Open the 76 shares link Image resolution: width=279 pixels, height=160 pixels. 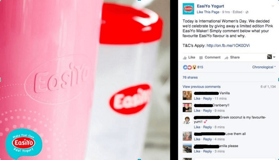point(190,78)
